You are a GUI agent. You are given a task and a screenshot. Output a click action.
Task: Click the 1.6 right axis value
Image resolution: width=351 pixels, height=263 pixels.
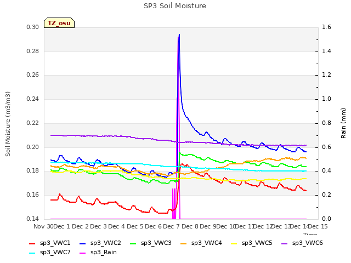click(326, 27)
